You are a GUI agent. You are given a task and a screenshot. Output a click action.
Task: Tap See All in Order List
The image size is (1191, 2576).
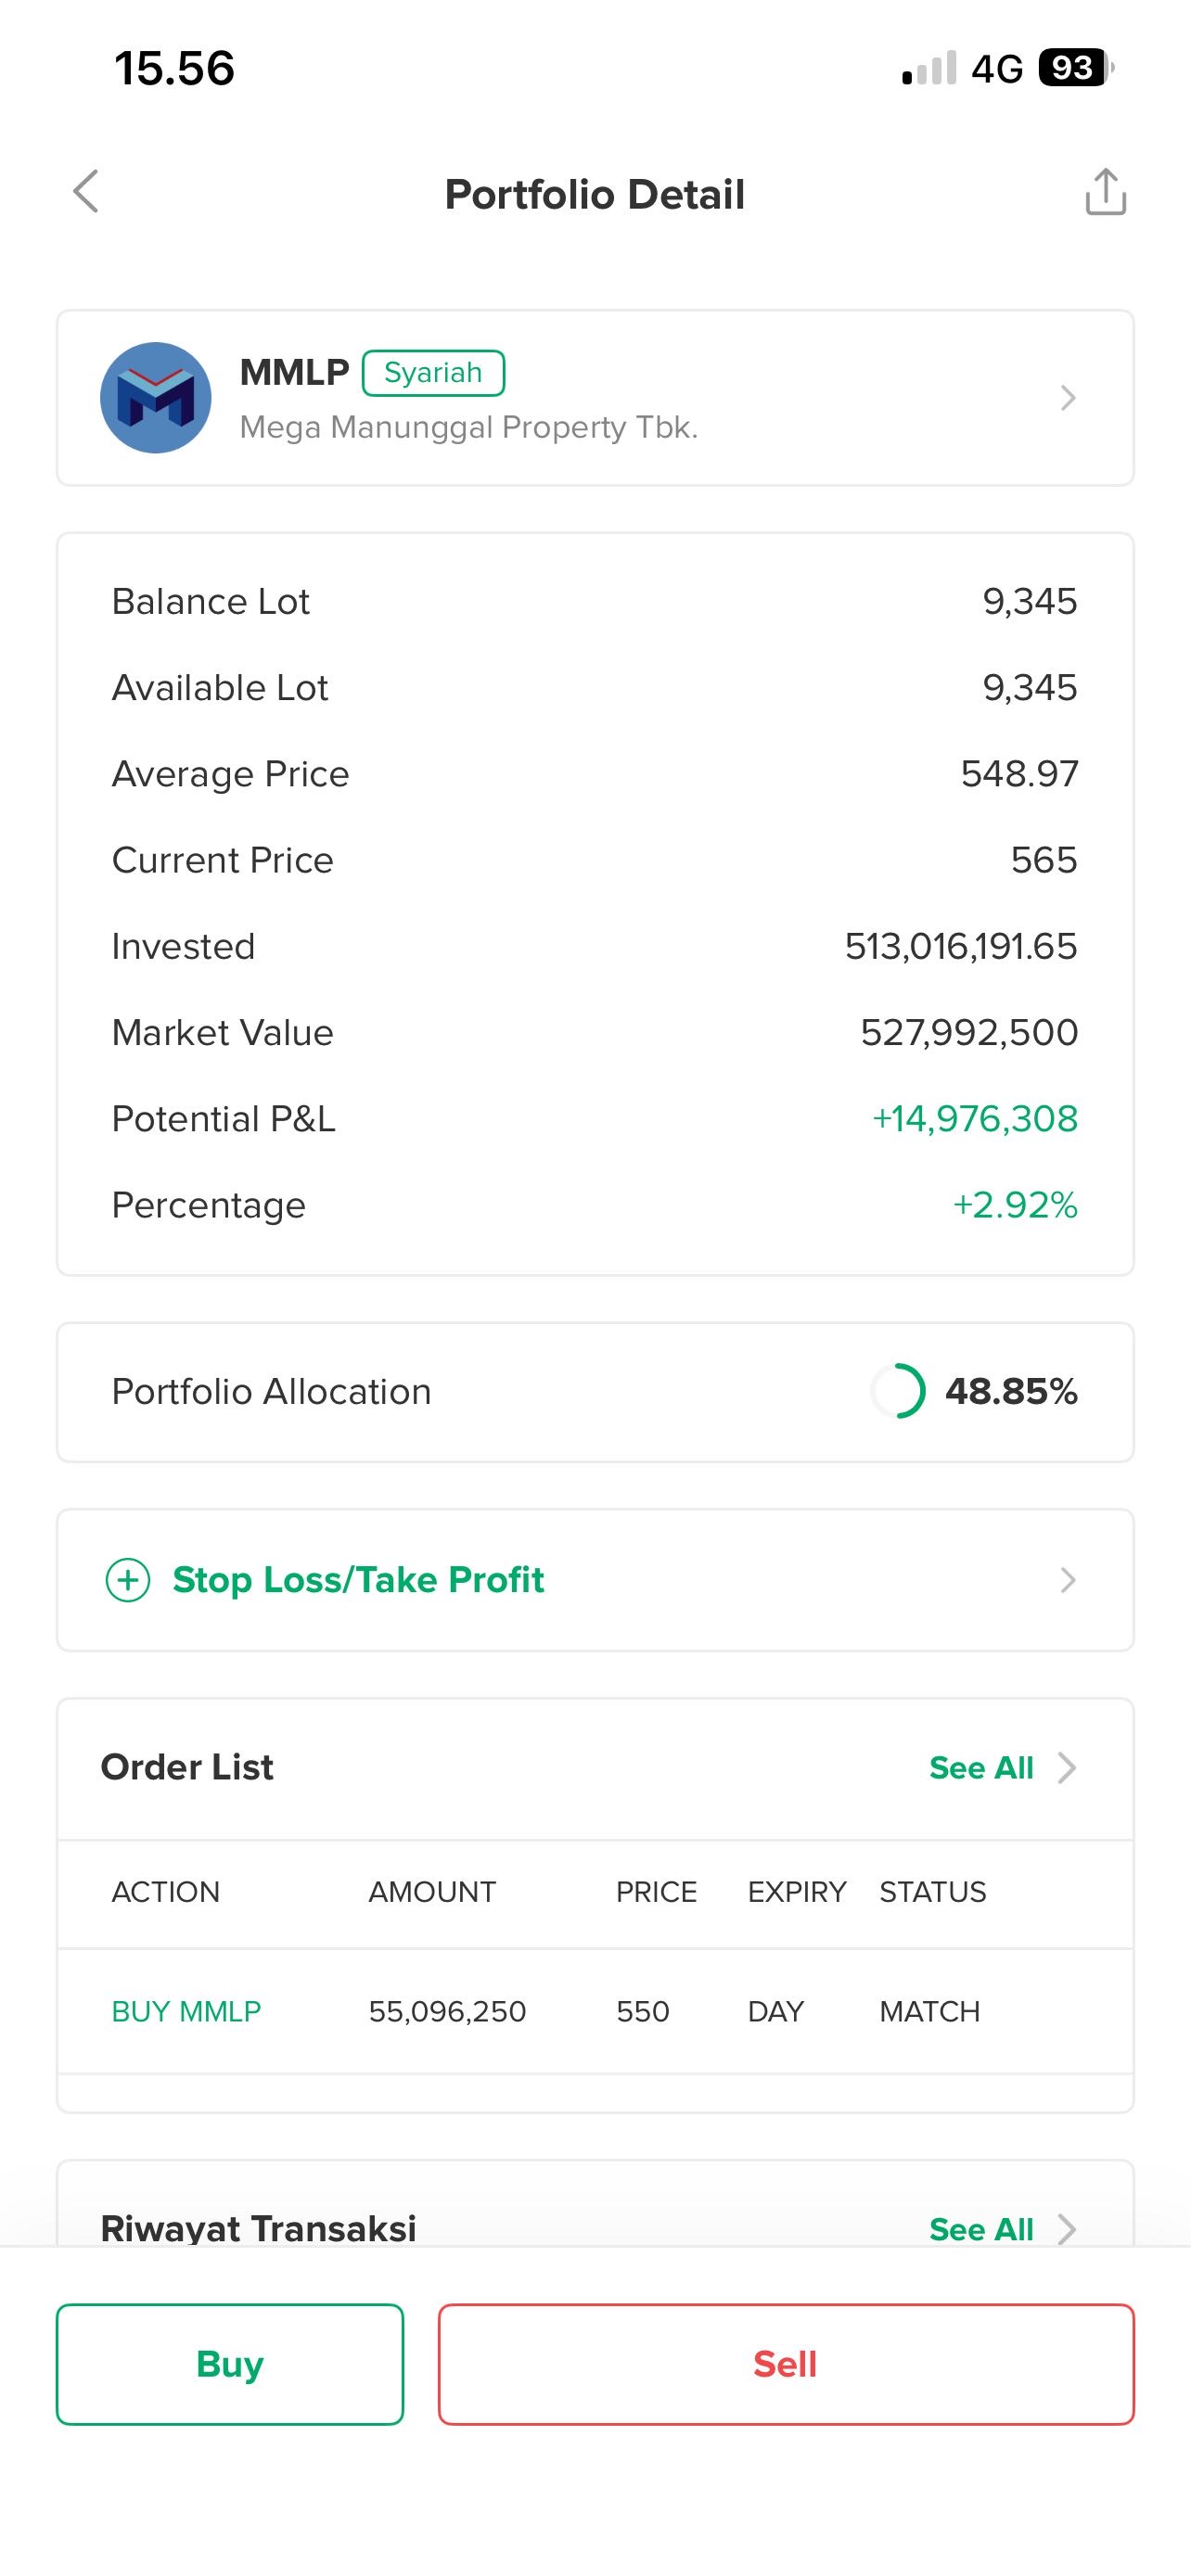tap(980, 1768)
